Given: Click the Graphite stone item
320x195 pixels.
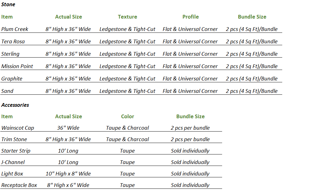Looking at the screenshot, I should coord(12,79).
